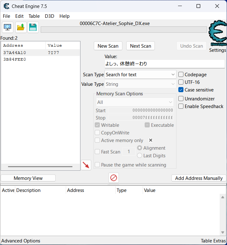Image resolution: width=227 pixels, height=245 pixels.
Task: Open the Table menu
Action: click(x=34, y=16)
